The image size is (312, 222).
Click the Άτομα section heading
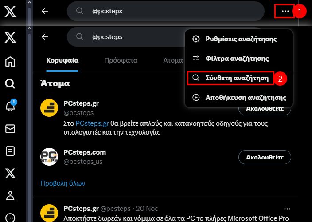(x=55, y=83)
